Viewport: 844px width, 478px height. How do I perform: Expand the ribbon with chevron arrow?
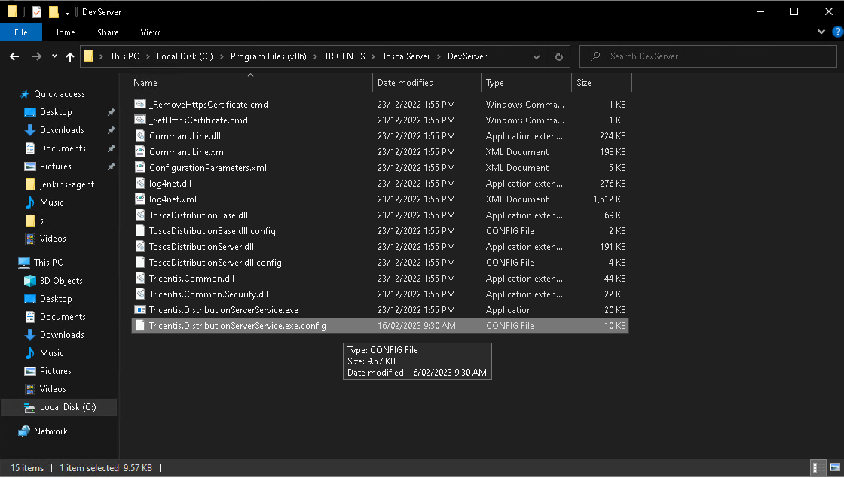pyautogui.click(x=821, y=32)
